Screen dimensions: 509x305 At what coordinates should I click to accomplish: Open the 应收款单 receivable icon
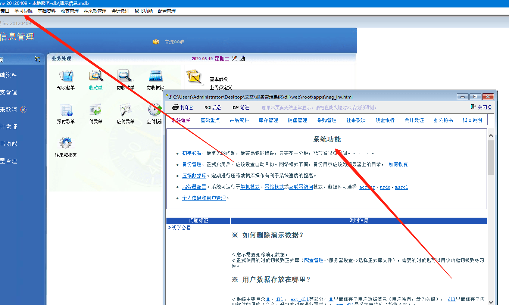click(x=125, y=76)
